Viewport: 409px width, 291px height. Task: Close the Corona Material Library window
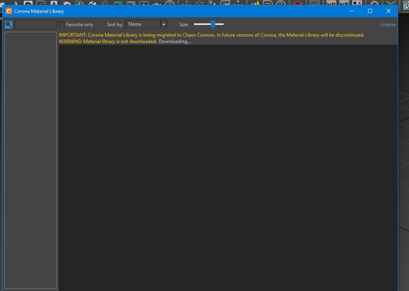(388, 11)
